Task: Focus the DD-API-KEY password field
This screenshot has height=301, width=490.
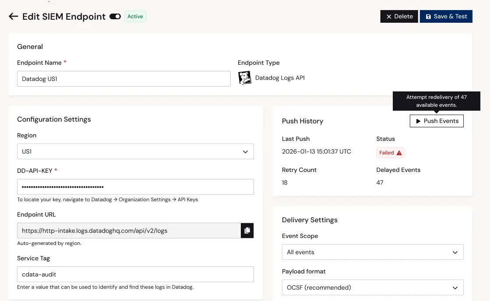Action: click(135, 187)
